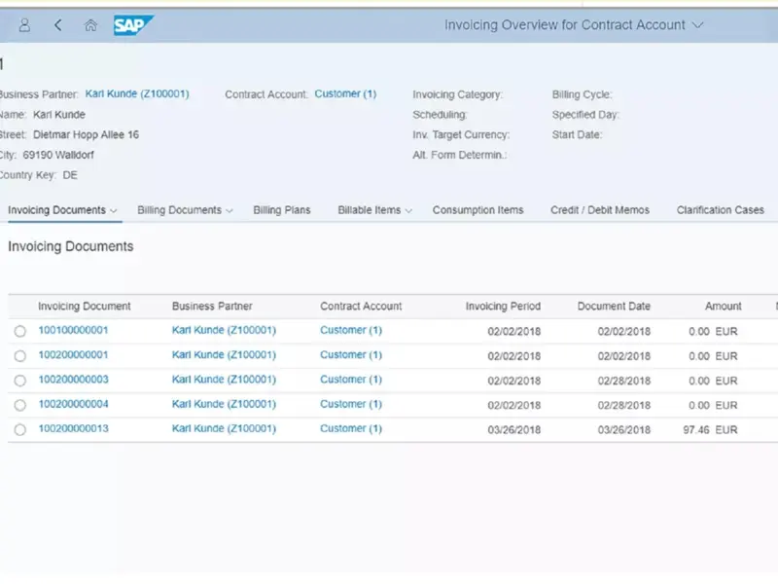Open Contract Account Customer (1) header link
This screenshot has width=778, height=584.
[x=345, y=94]
